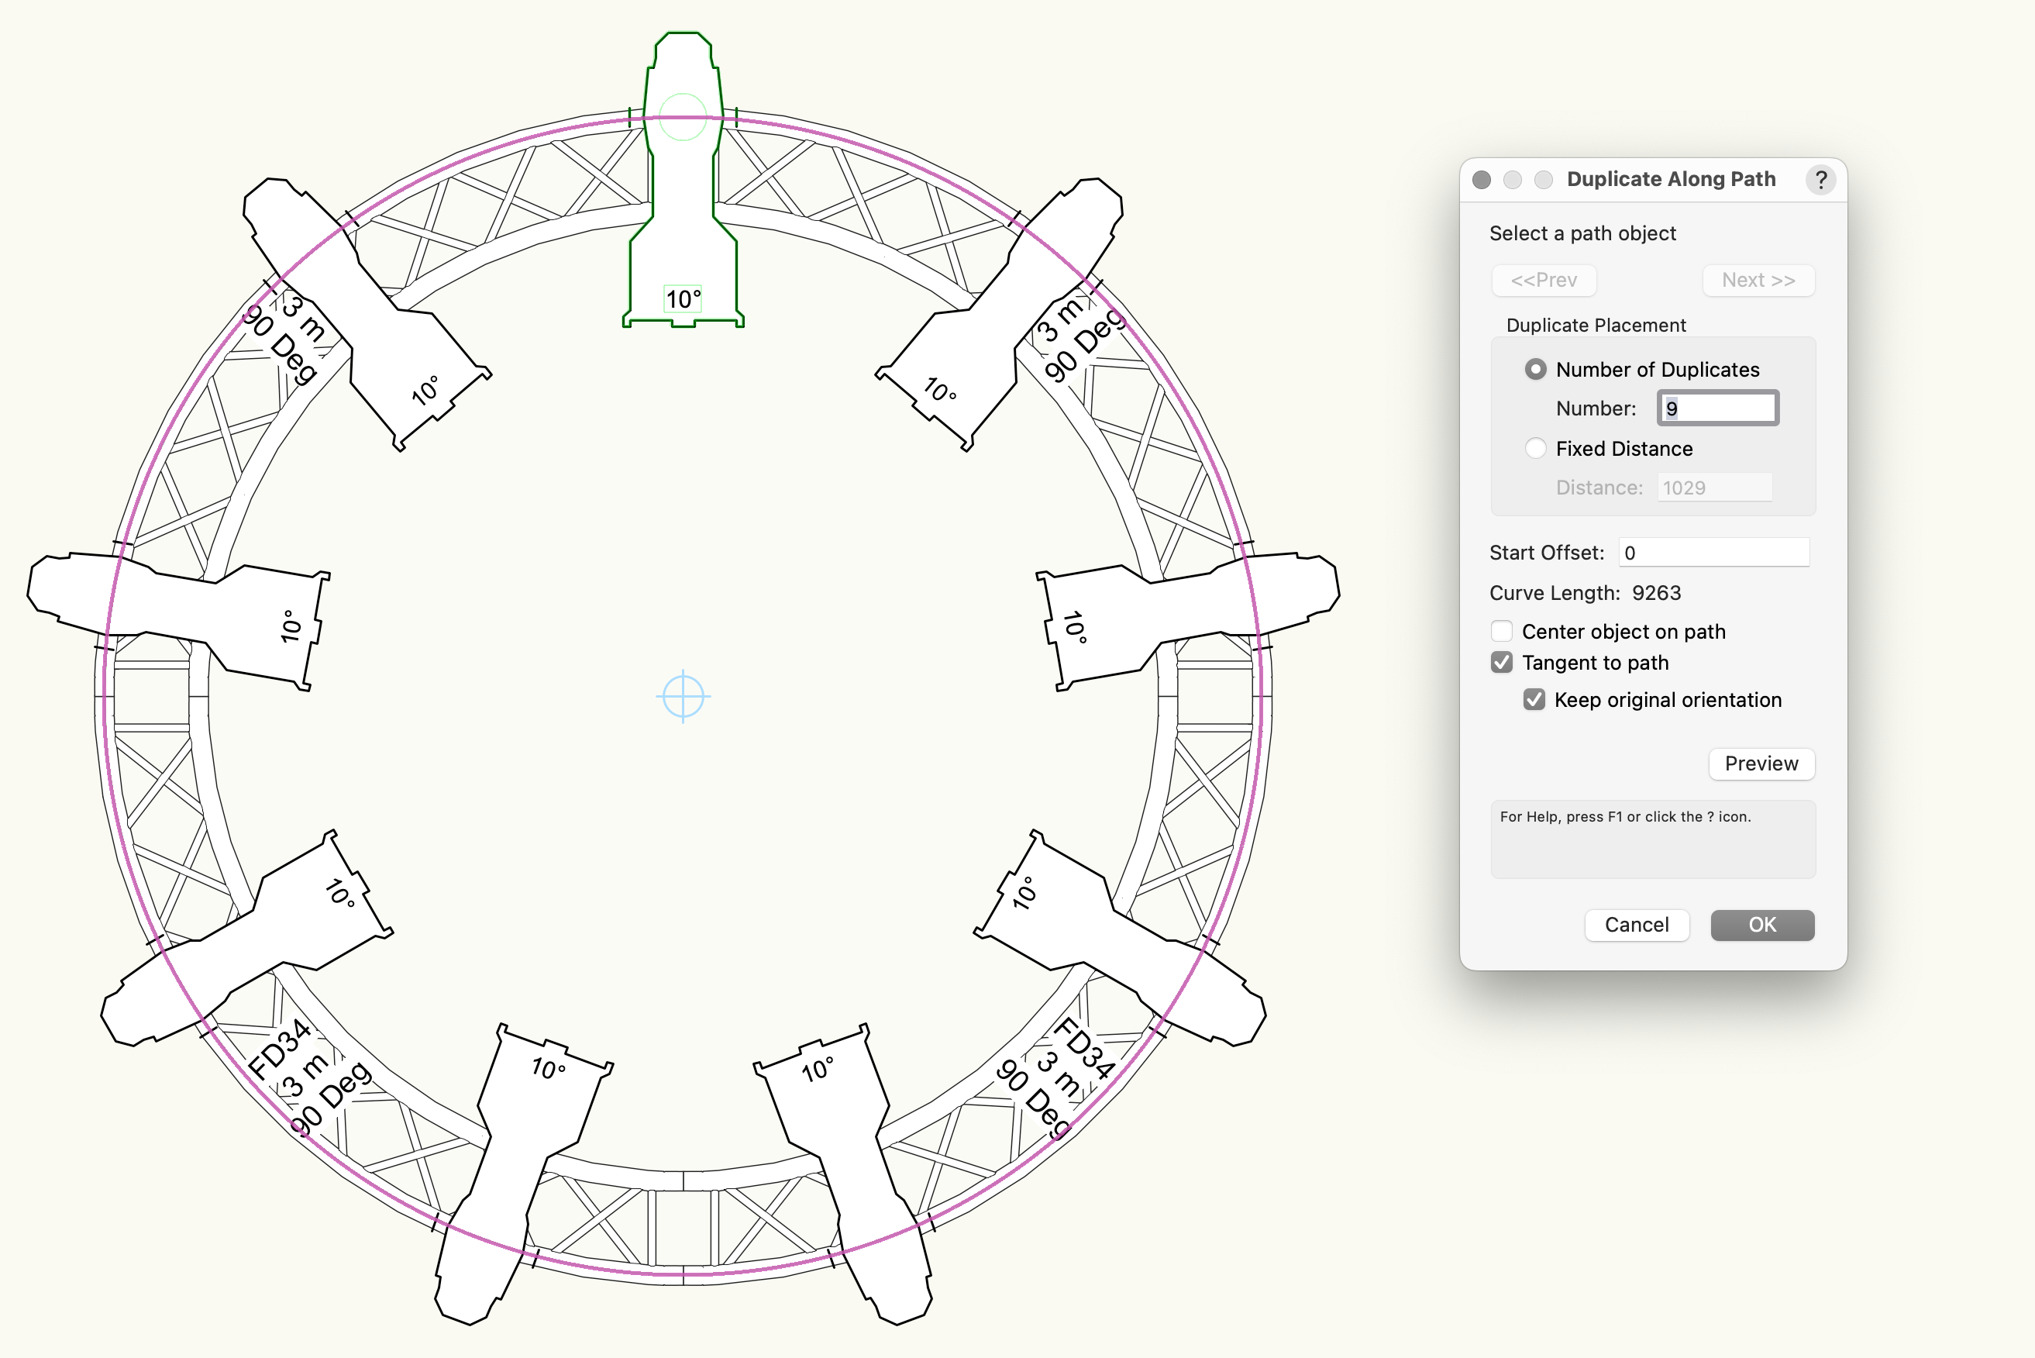This screenshot has width=2035, height=1358.
Task: Click the Preview button
Action: [x=1761, y=764]
